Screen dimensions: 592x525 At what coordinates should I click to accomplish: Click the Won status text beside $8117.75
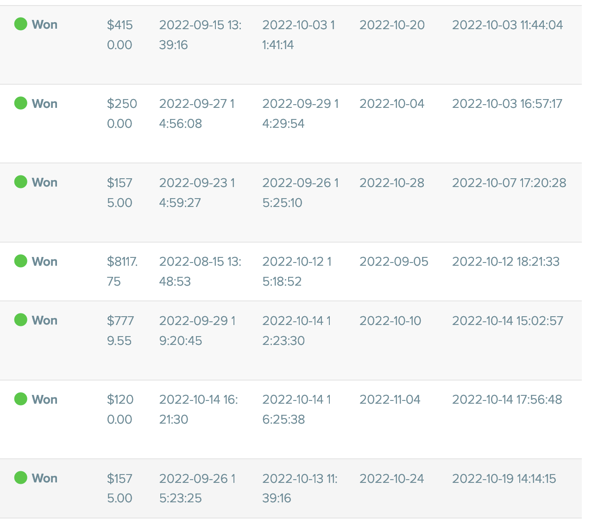[x=44, y=262]
